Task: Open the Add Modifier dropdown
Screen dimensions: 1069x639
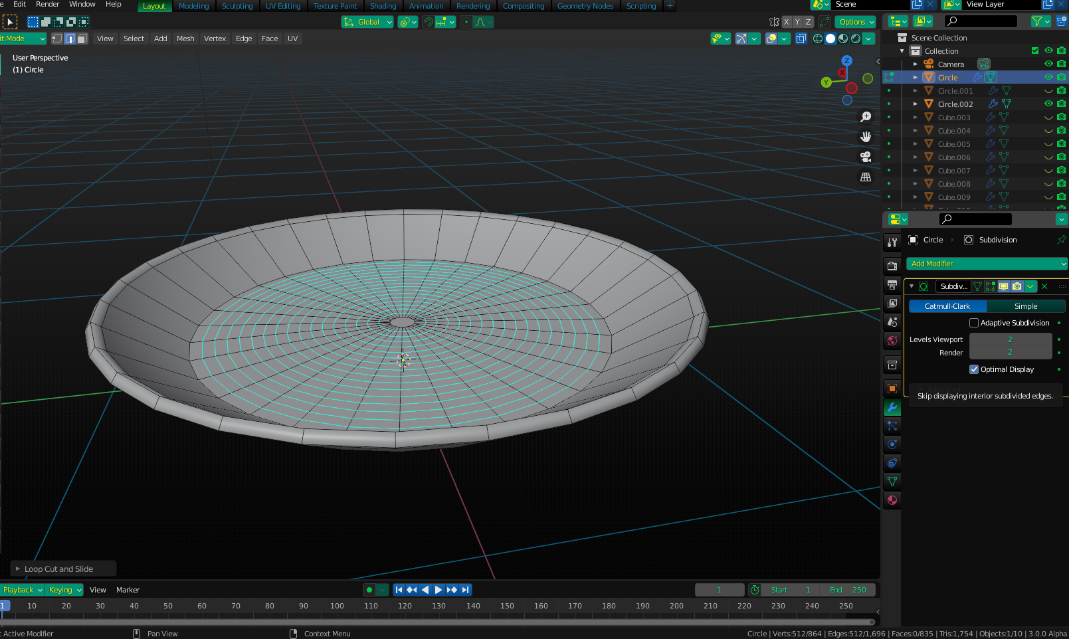Action: pos(987,264)
